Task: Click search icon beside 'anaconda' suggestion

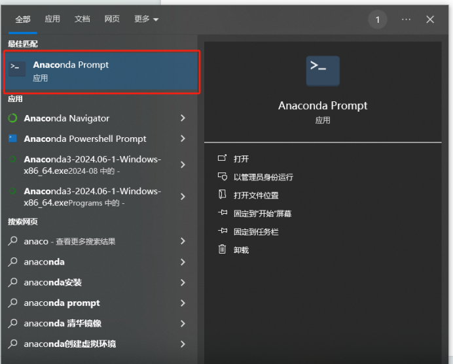Action: 12,261
